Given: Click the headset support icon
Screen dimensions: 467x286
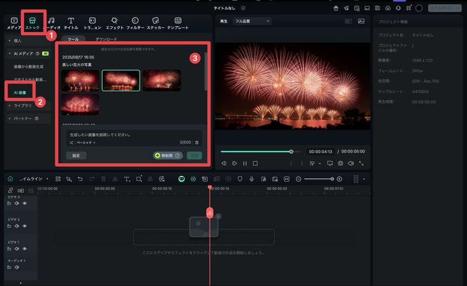Looking at the screenshot, I should click(398, 8).
